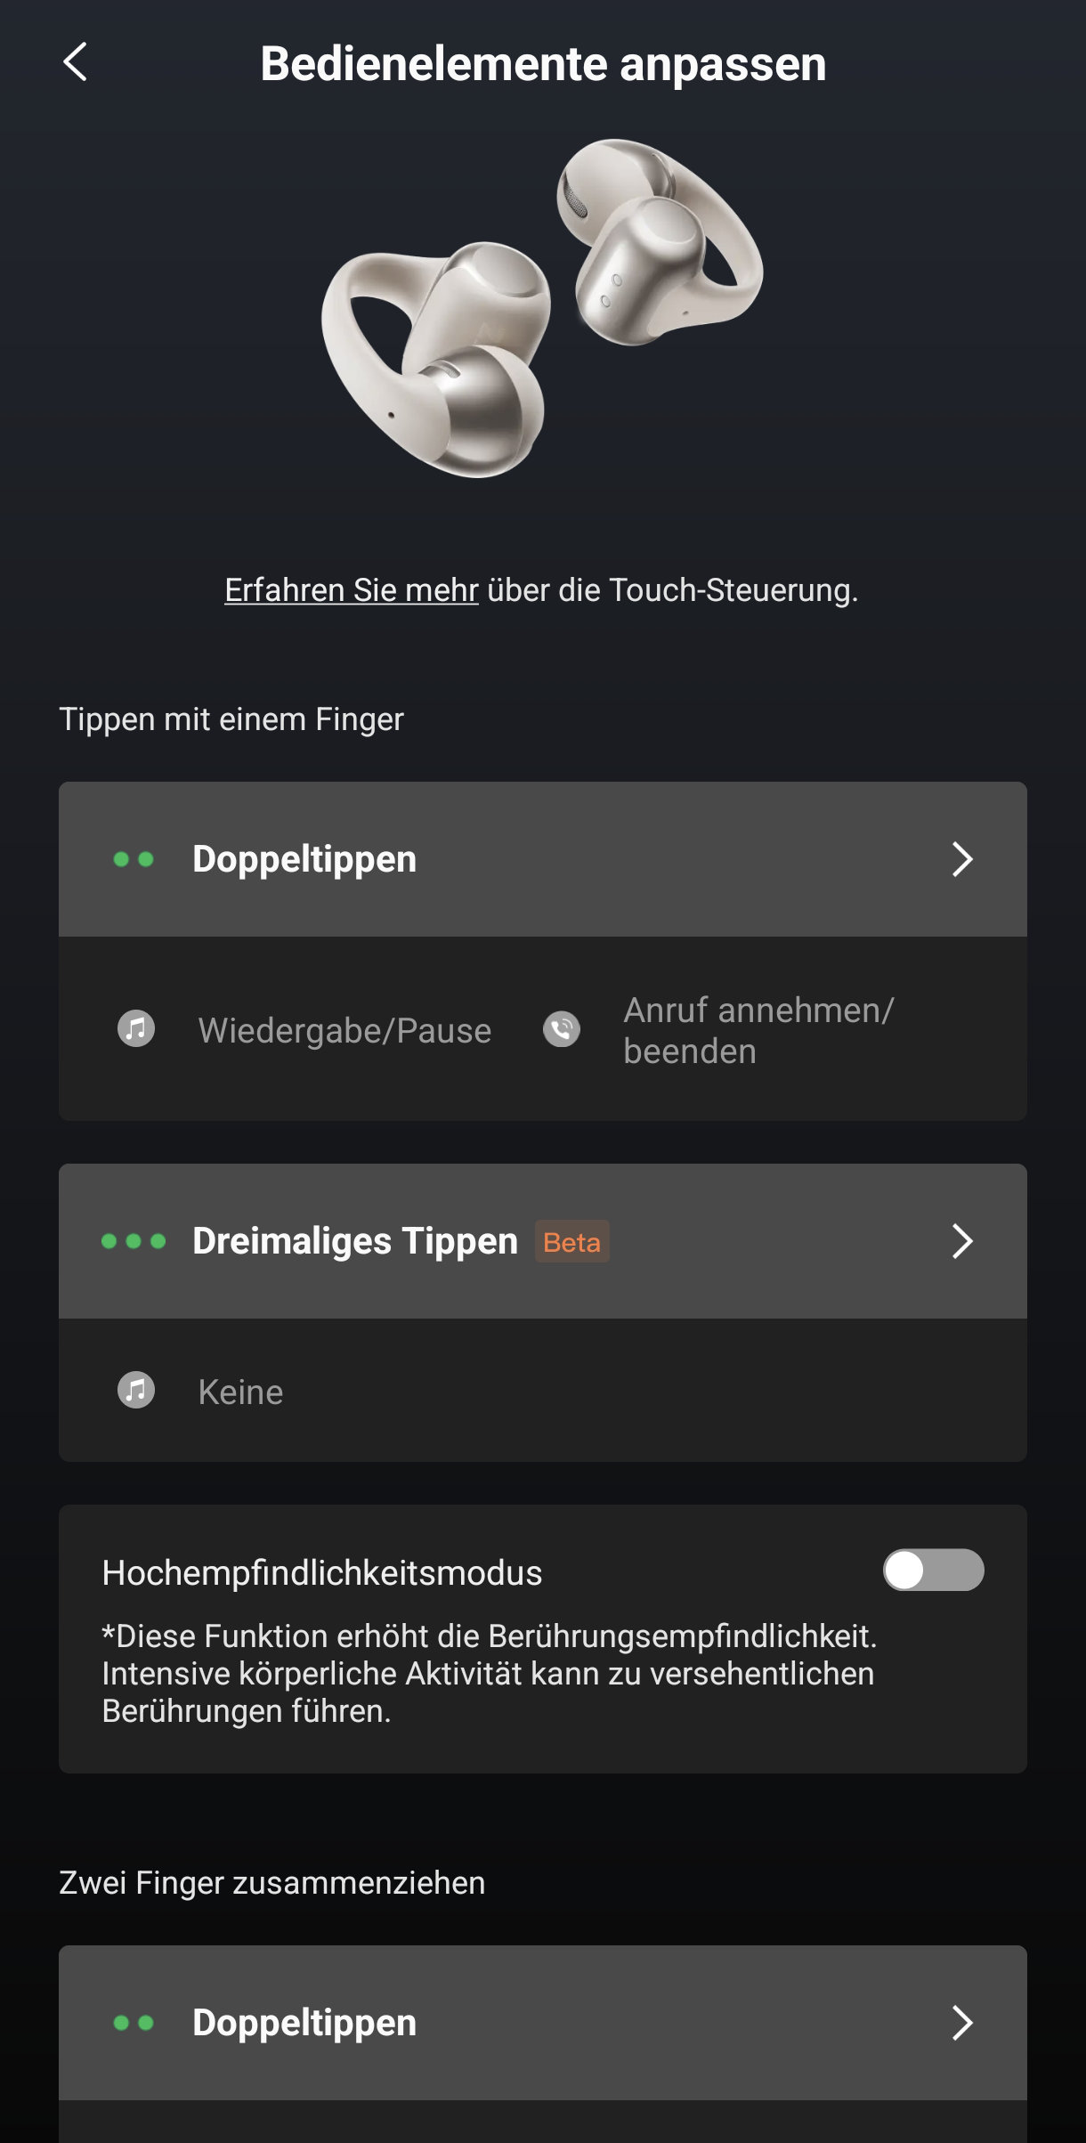Tap the Anruf annehmen/beenden label

[758, 1031]
